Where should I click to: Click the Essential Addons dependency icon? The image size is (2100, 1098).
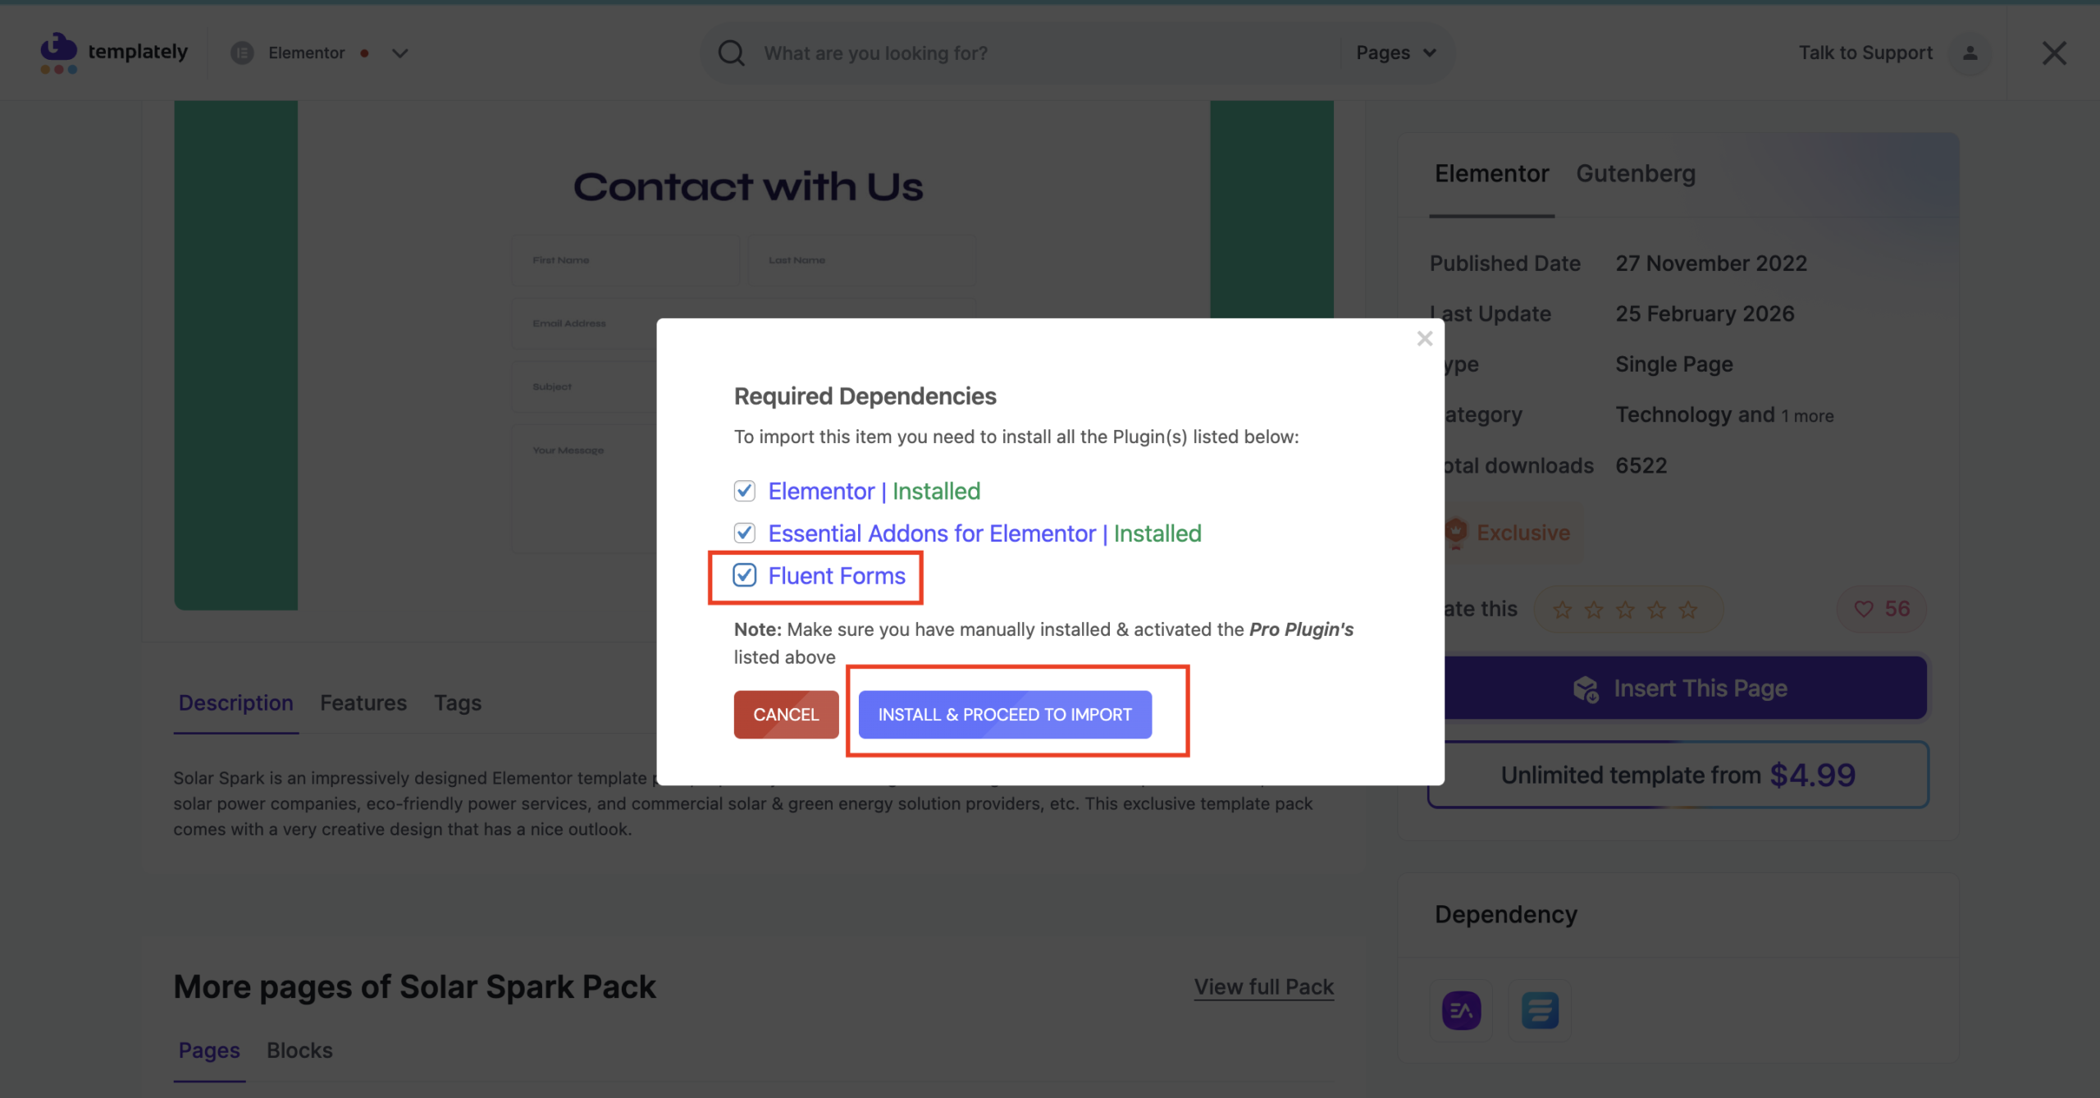click(x=1461, y=1010)
